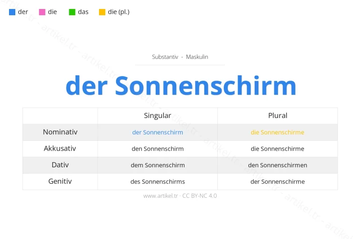This screenshot has height=239, width=360.
Task: Click the den Sonnenschirm accusative cell
Action: tap(157, 149)
